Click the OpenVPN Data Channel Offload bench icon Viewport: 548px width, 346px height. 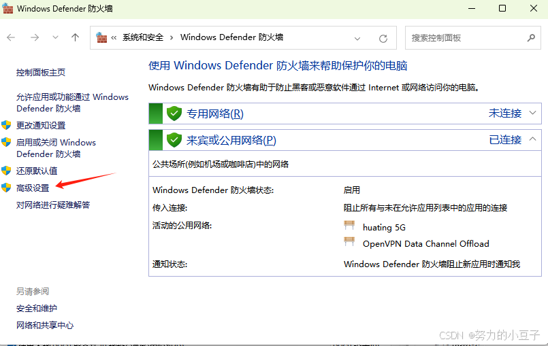pos(349,241)
